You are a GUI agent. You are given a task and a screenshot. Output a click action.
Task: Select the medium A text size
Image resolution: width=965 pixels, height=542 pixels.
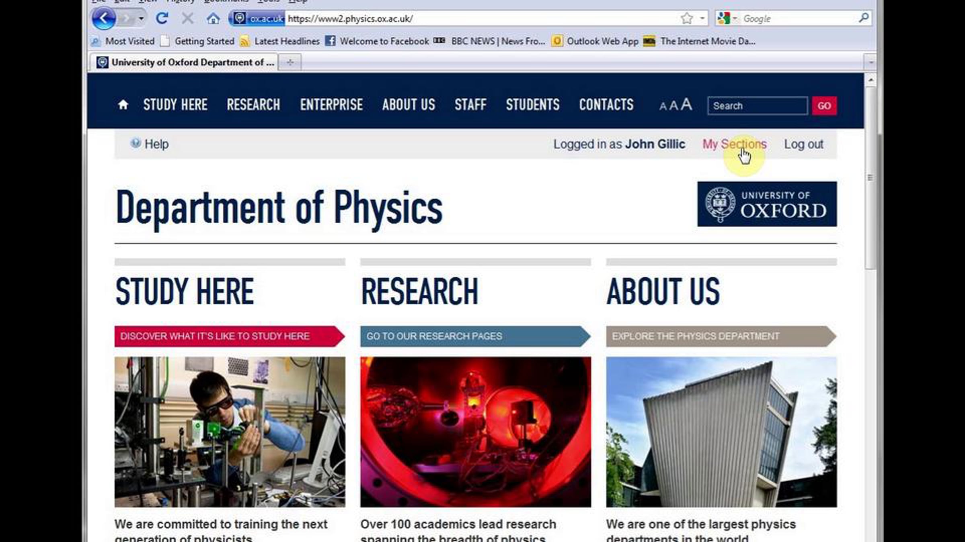coord(673,106)
